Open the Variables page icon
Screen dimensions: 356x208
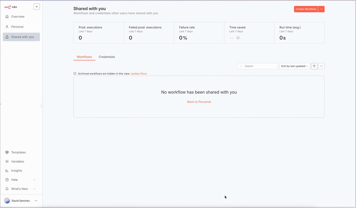7,161
